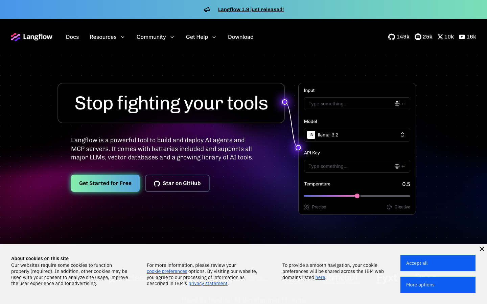487x304 pixels.
Task: Expand the Resources menu
Action: [107, 37]
